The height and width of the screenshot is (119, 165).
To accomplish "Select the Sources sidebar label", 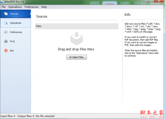I will [14, 14].
